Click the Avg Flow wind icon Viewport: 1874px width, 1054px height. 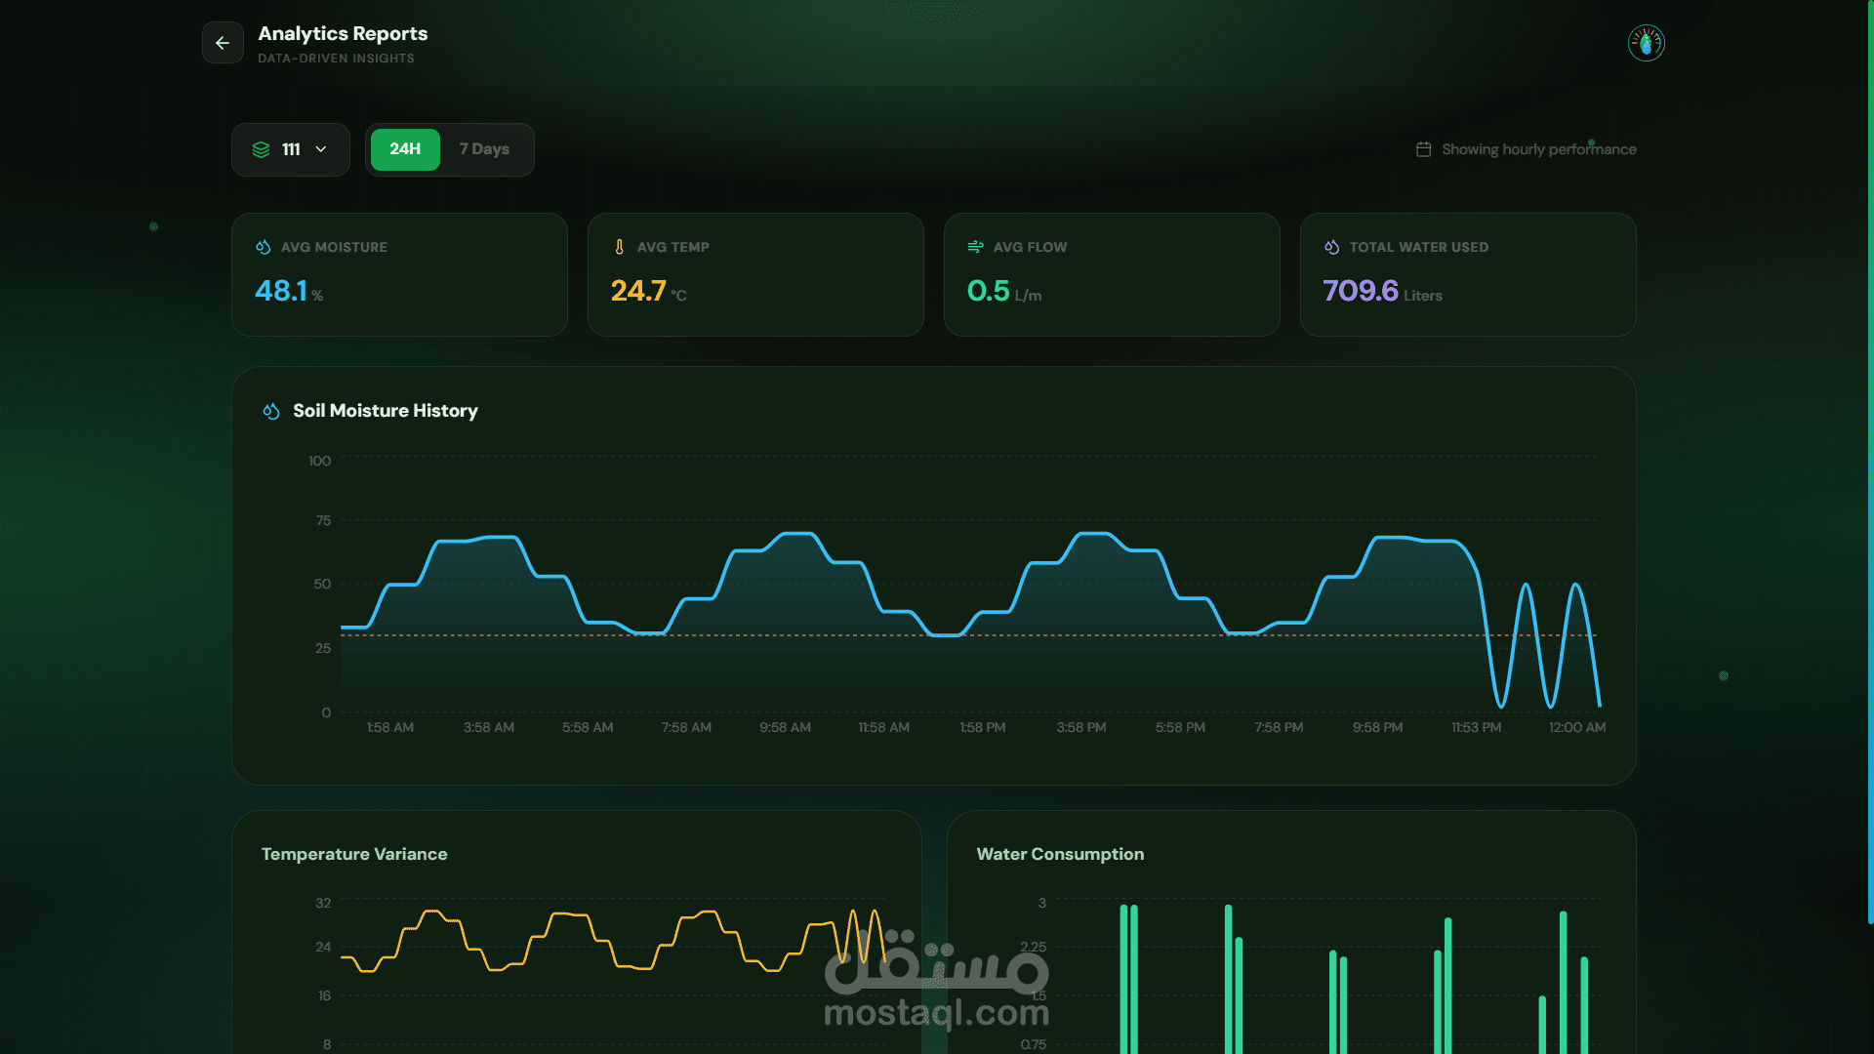975,247
